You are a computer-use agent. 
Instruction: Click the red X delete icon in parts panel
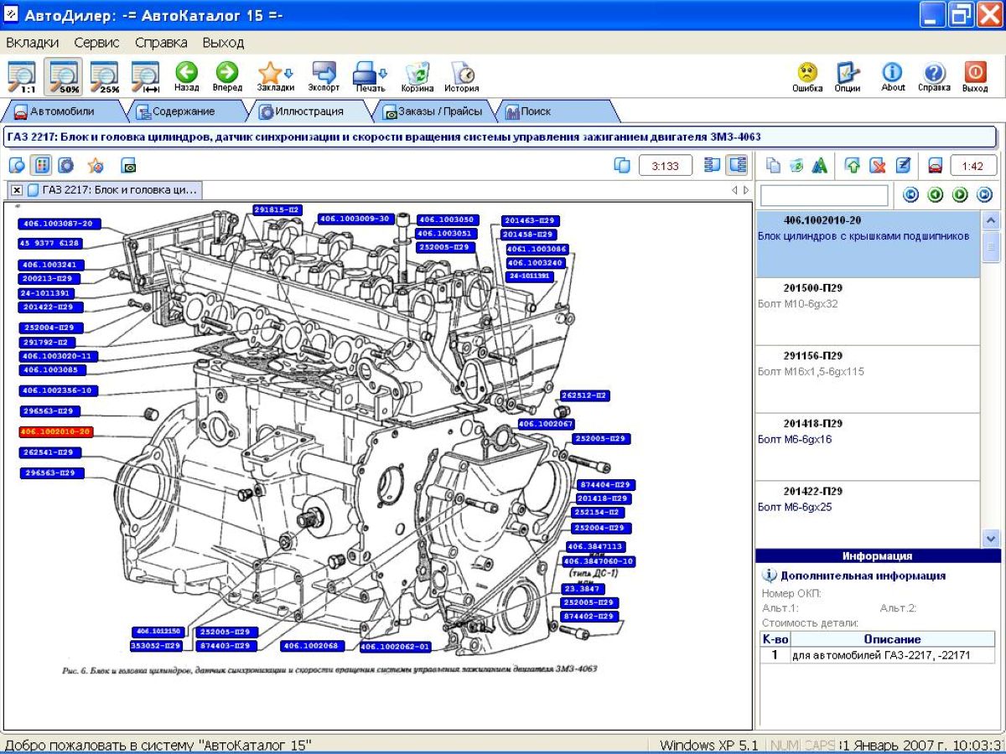pos(878,165)
